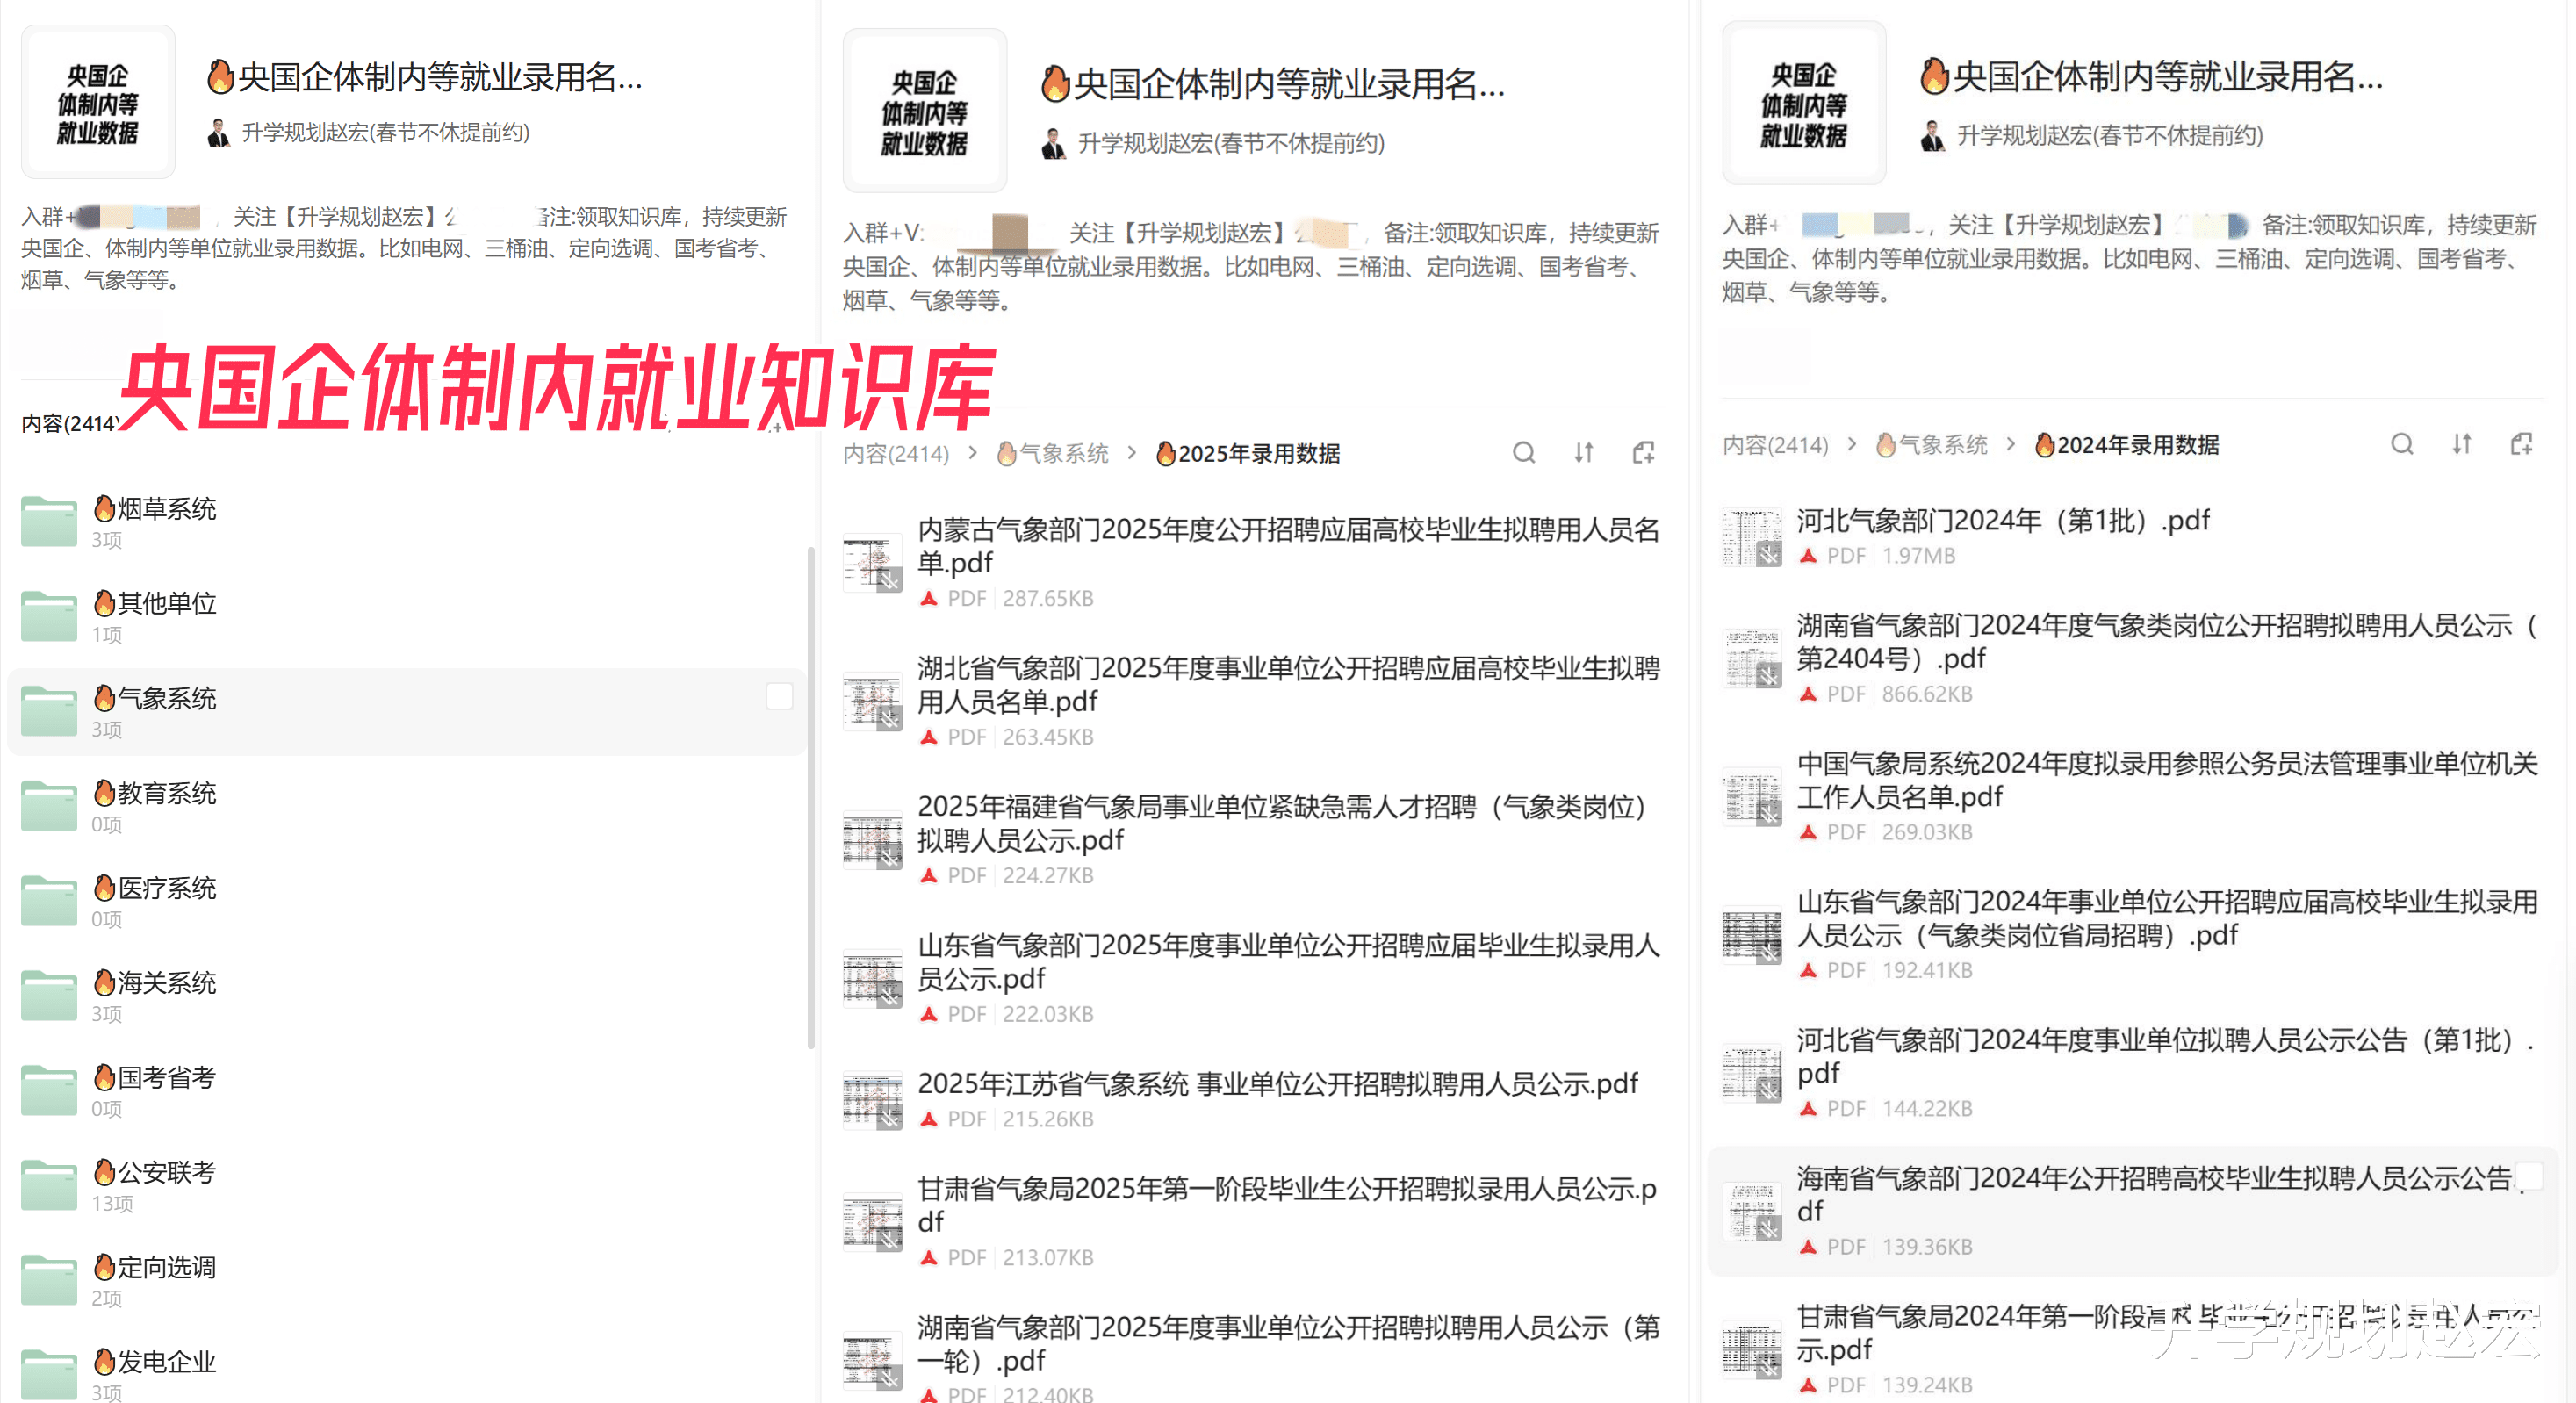The width and height of the screenshot is (2576, 1403).
Task: Click the sort arrows icon in the 2024年录用数据 panel
Action: point(2462,444)
